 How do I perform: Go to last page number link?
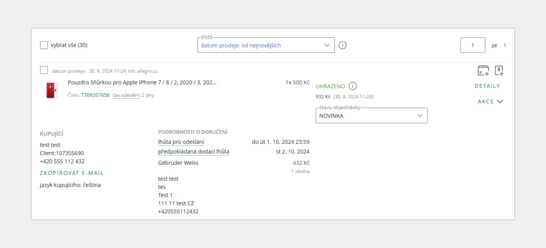click(505, 46)
